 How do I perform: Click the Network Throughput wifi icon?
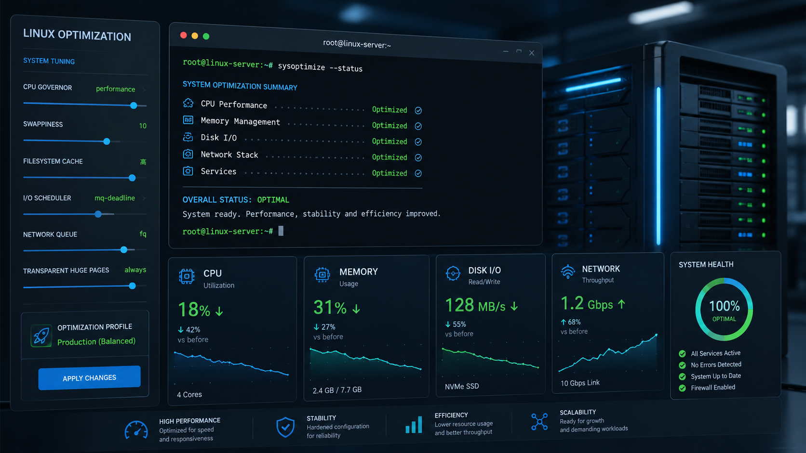568,272
